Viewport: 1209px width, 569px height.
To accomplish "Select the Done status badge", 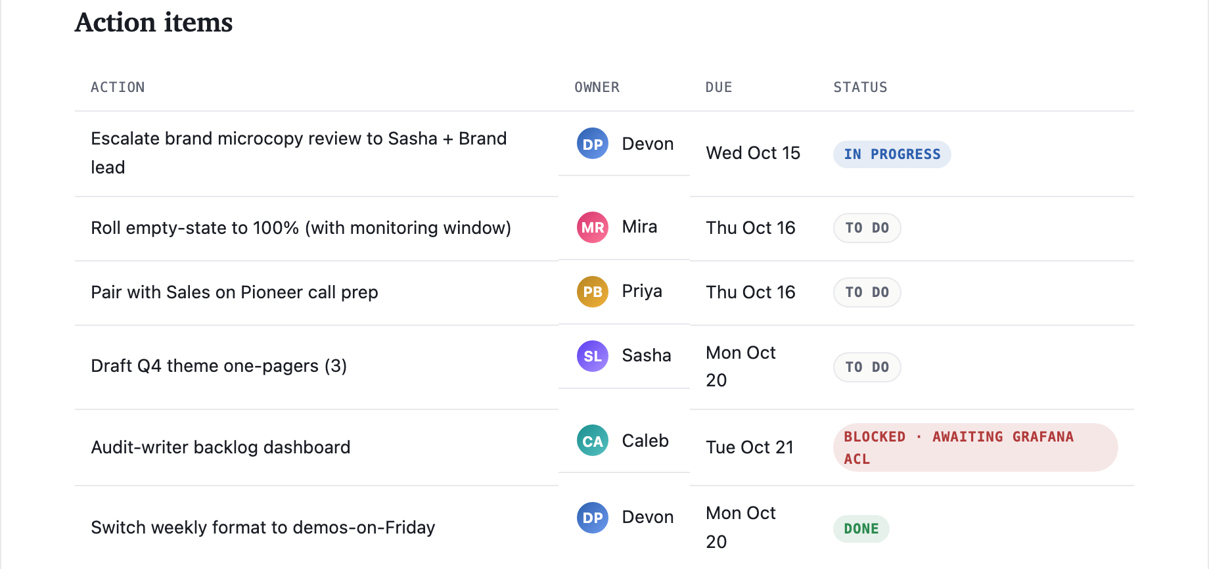I will (x=861, y=529).
